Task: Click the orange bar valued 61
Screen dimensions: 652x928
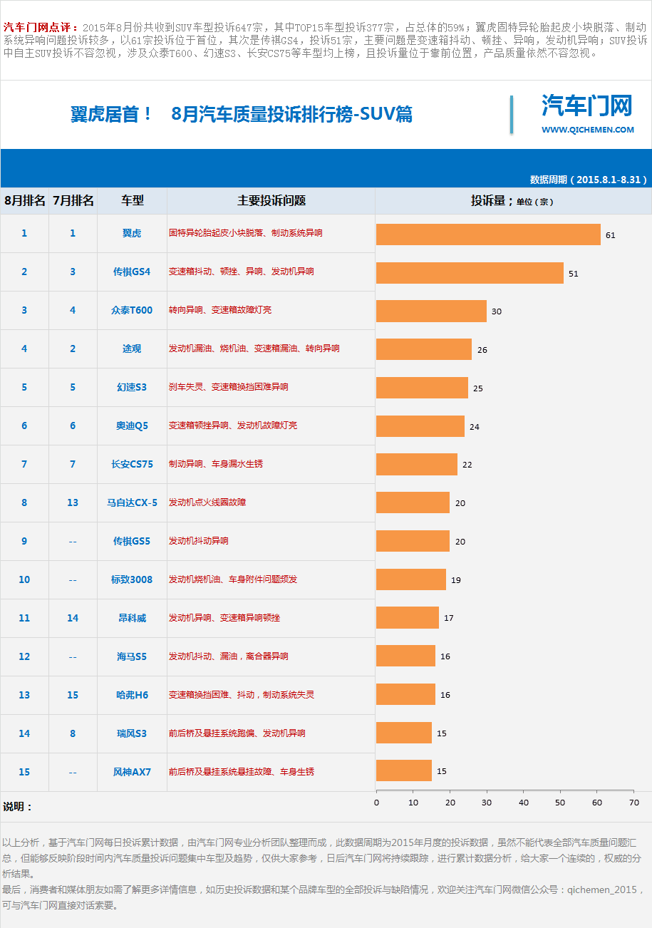Action: coord(488,234)
